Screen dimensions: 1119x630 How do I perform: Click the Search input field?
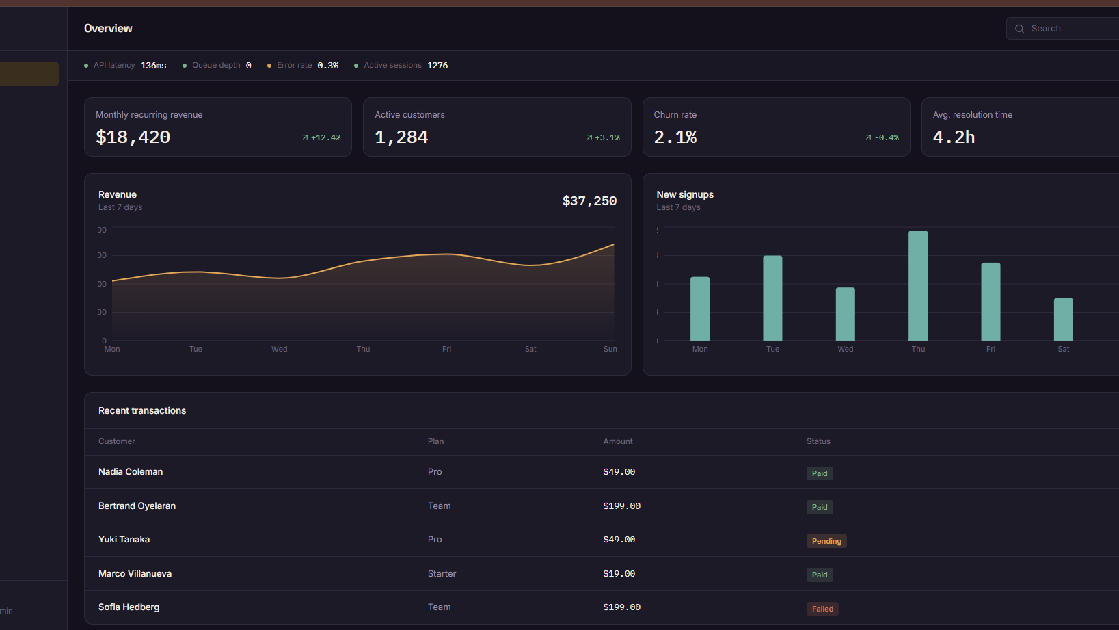click(1063, 29)
